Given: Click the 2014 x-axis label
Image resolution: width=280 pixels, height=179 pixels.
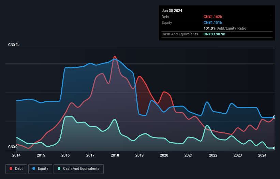Looking at the screenshot, I should (16, 155).
